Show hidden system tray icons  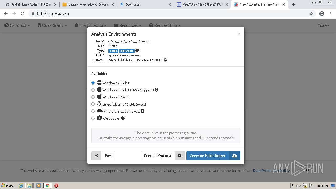pyautogui.click(x=293, y=186)
